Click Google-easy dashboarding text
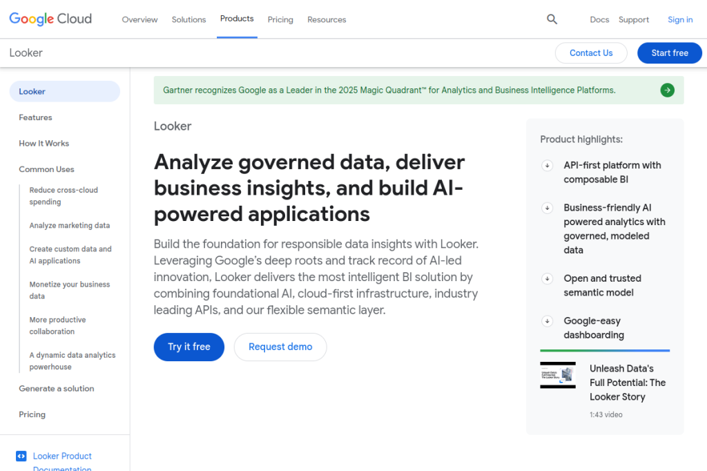Image resolution: width=707 pixels, height=471 pixels. click(594, 328)
